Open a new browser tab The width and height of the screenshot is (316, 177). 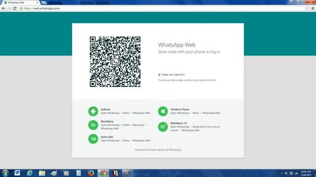tap(44, 2)
